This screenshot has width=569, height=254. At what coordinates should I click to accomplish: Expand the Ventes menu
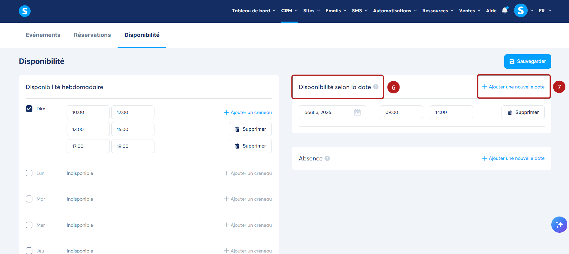point(470,10)
